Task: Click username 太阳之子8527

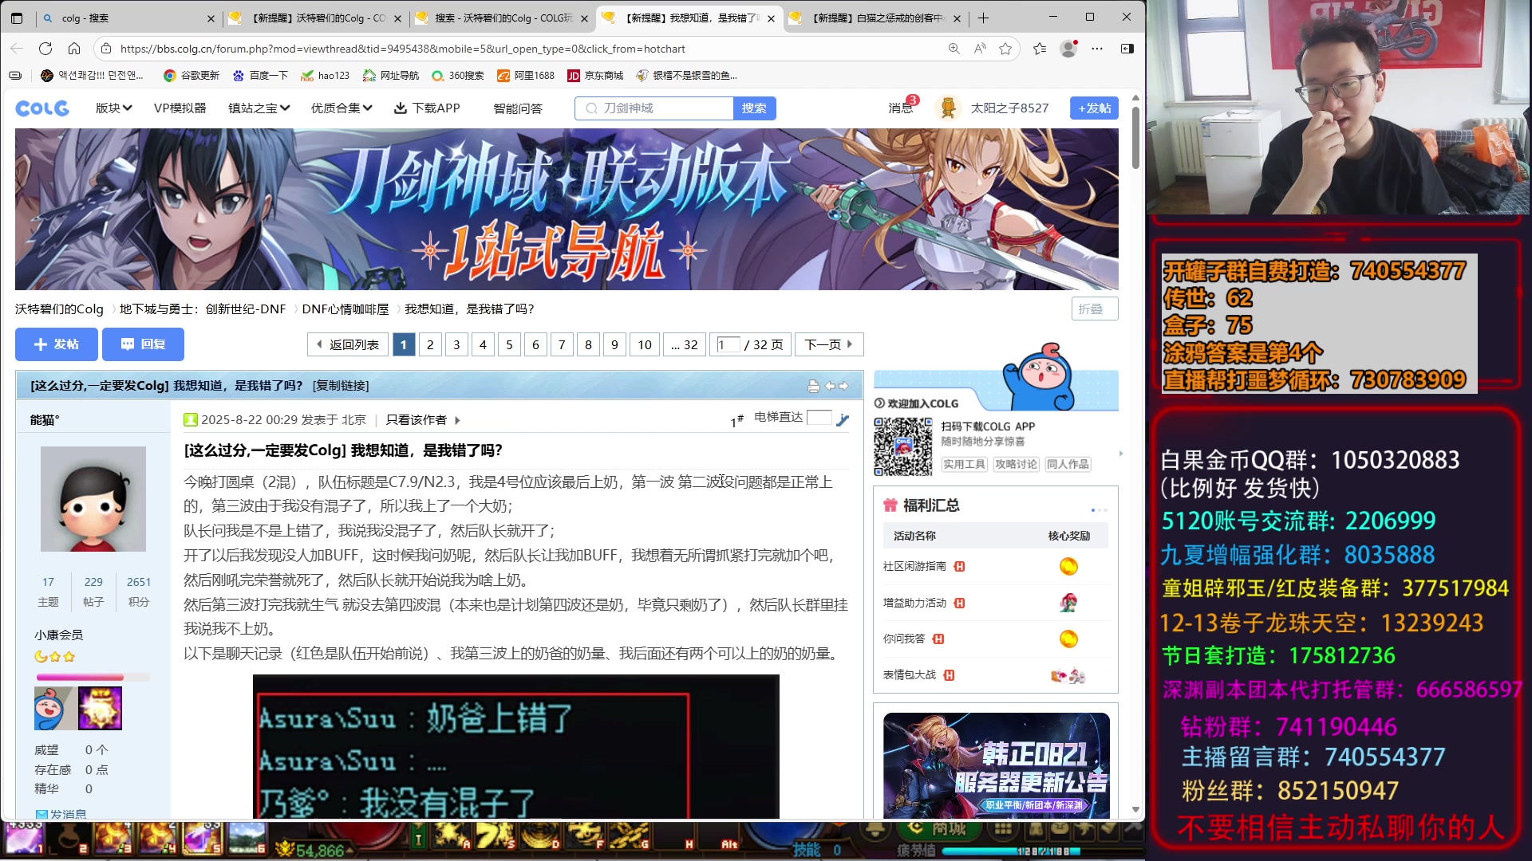Action: click(1009, 108)
